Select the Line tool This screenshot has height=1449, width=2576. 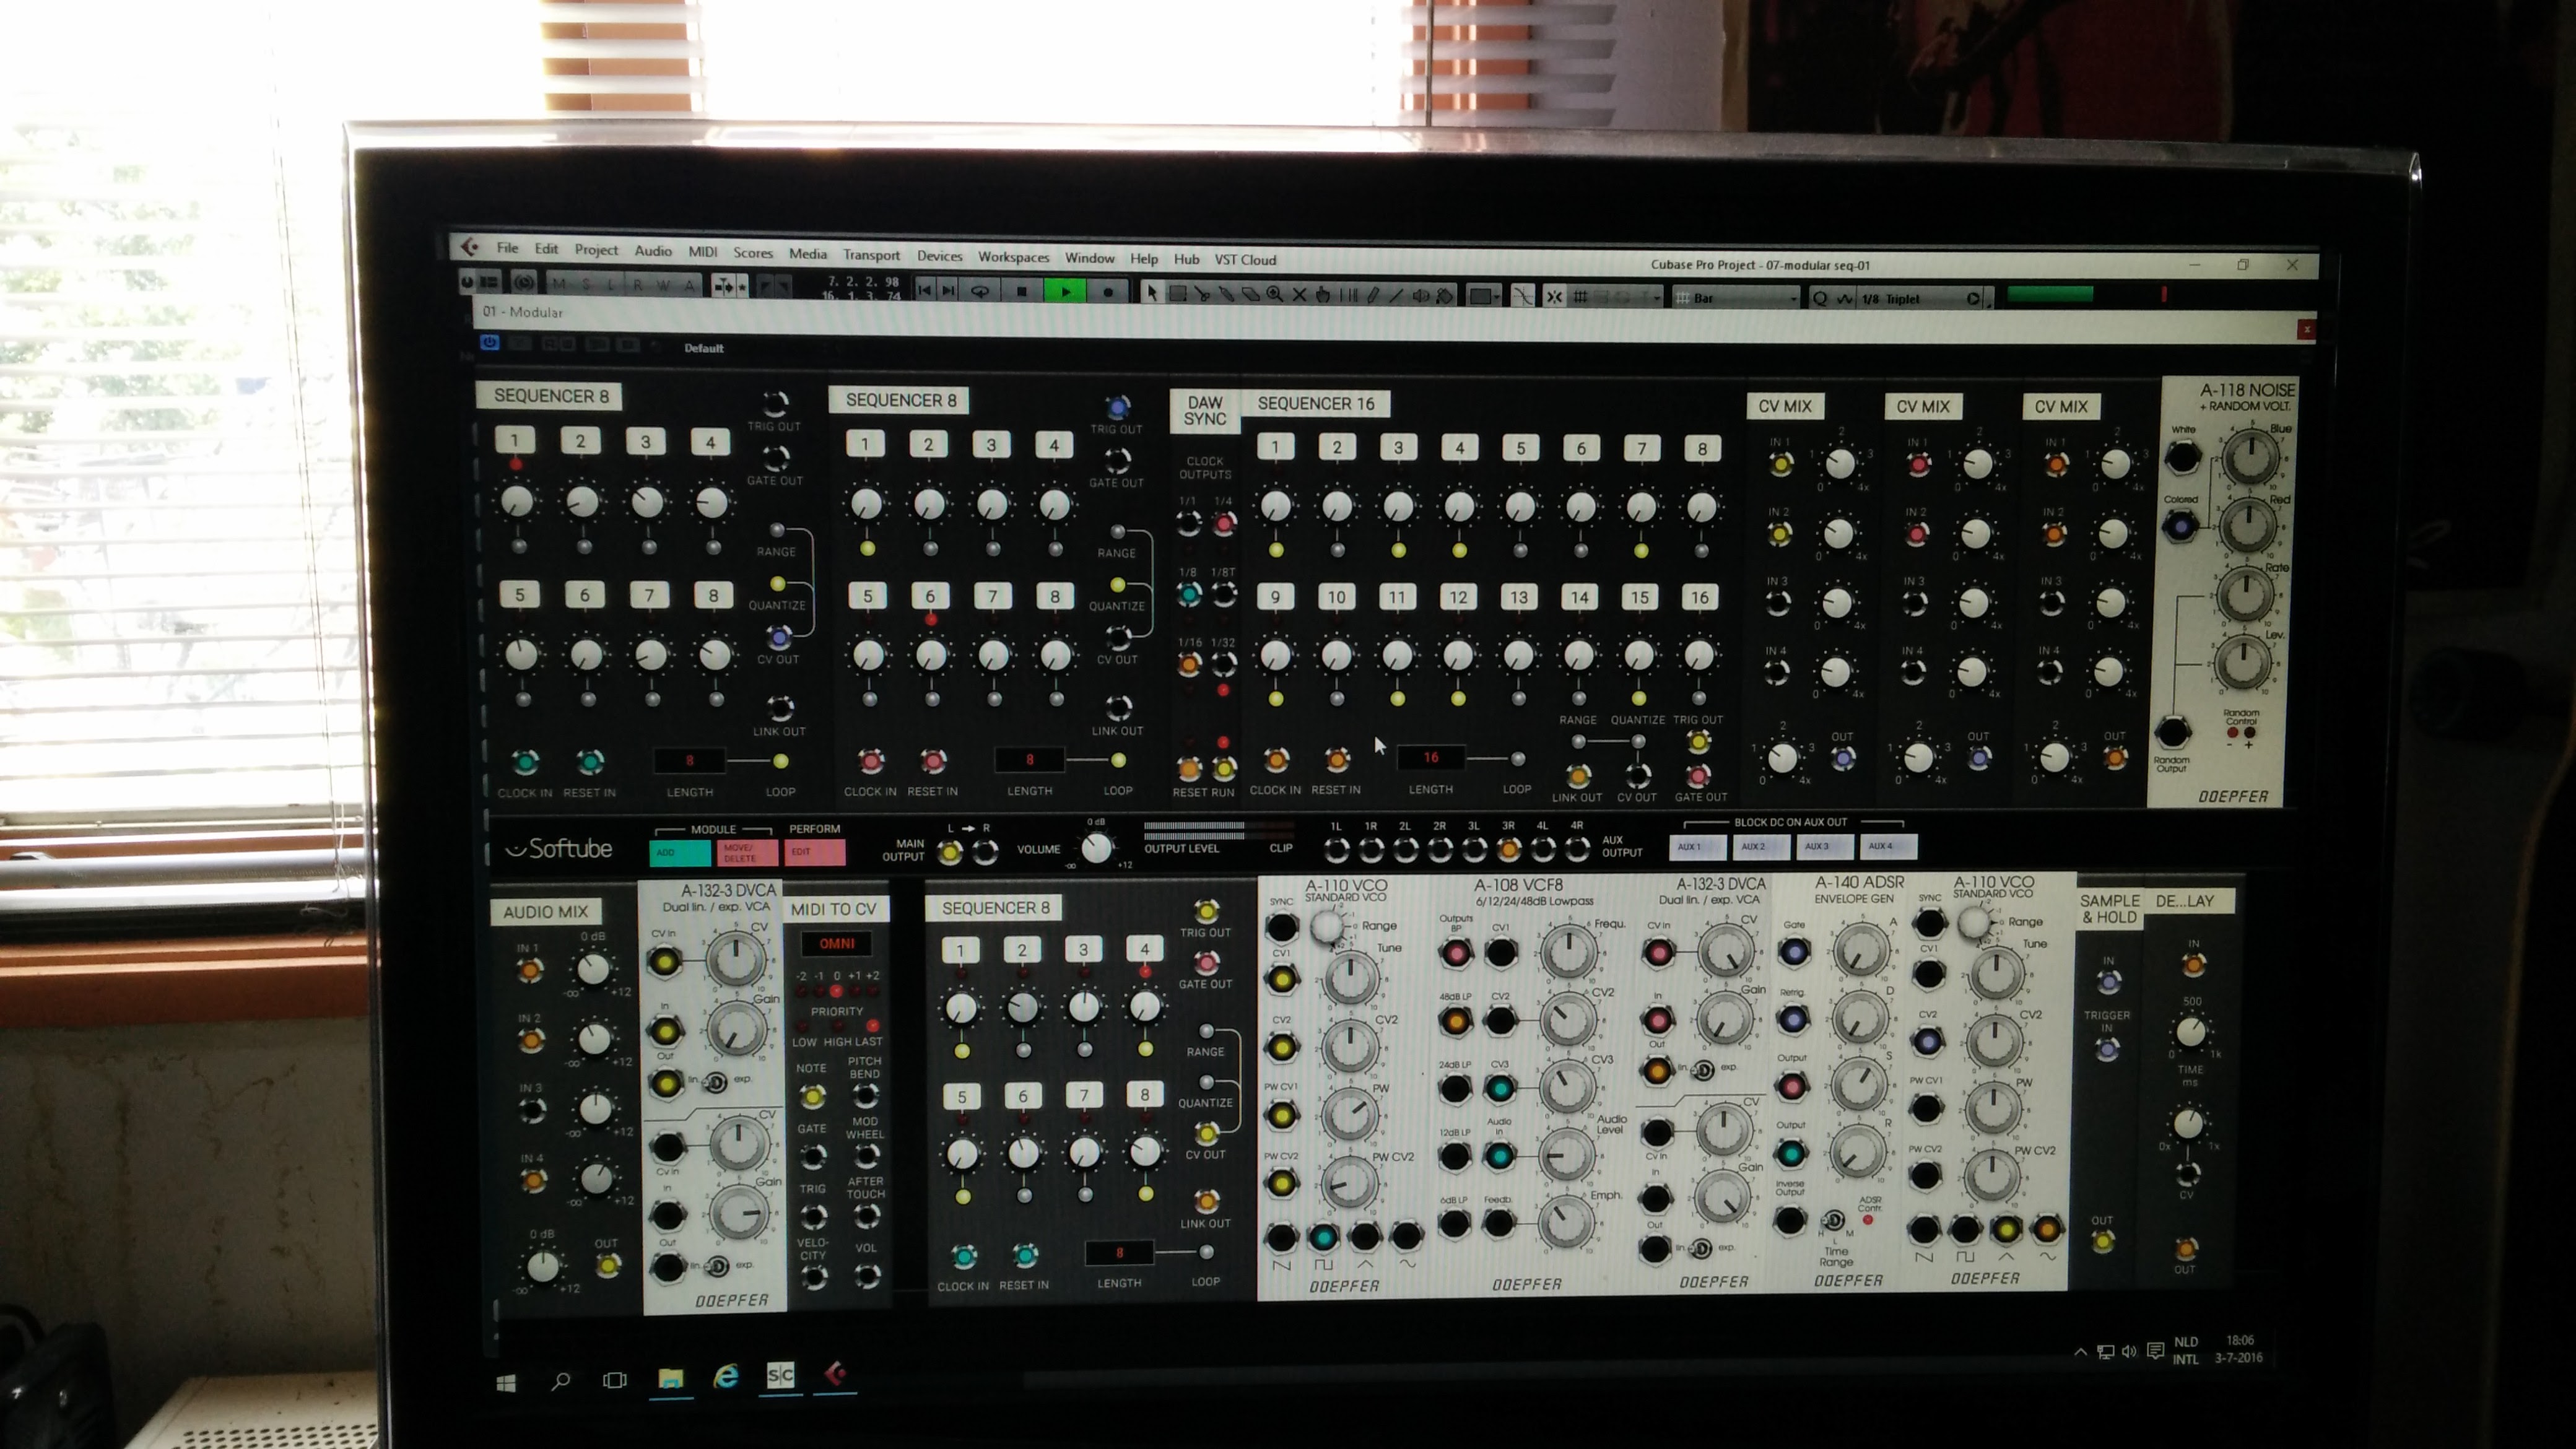coord(1396,296)
